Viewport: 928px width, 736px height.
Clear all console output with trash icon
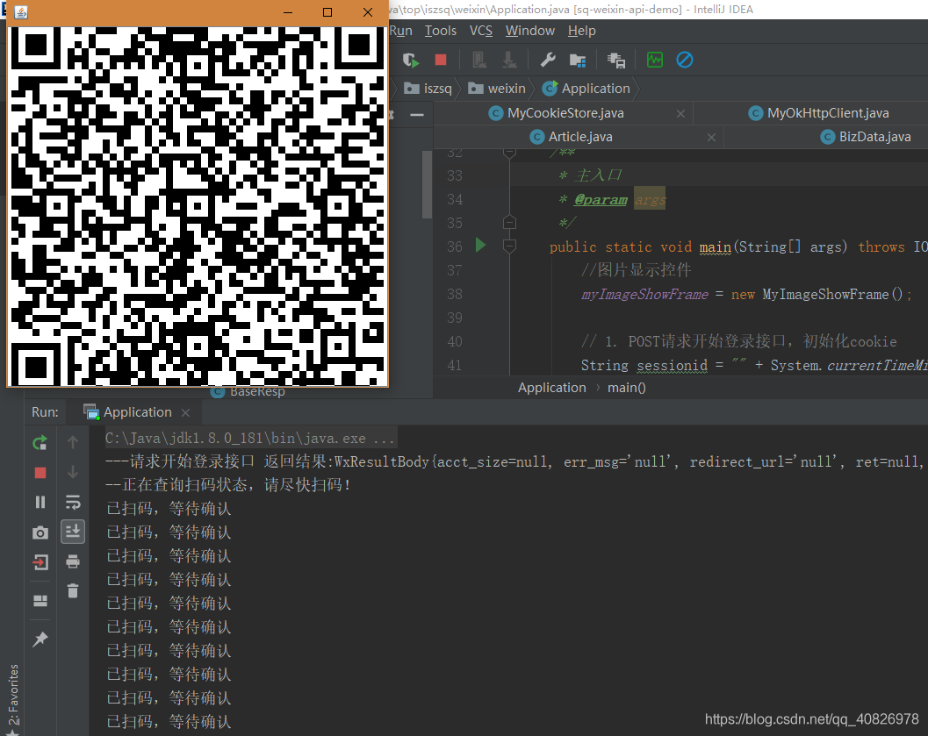[x=73, y=590]
